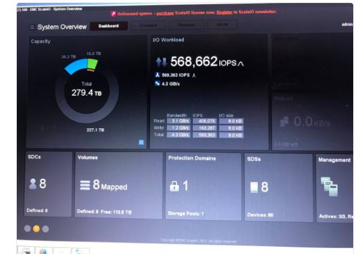The height and width of the screenshot is (254, 364).
Task: Click the Write I/O size 8.0 KB cell
Action: coord(231,128)
